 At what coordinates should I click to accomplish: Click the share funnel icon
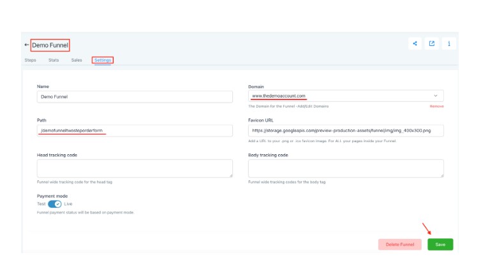[x=415, y=43]
